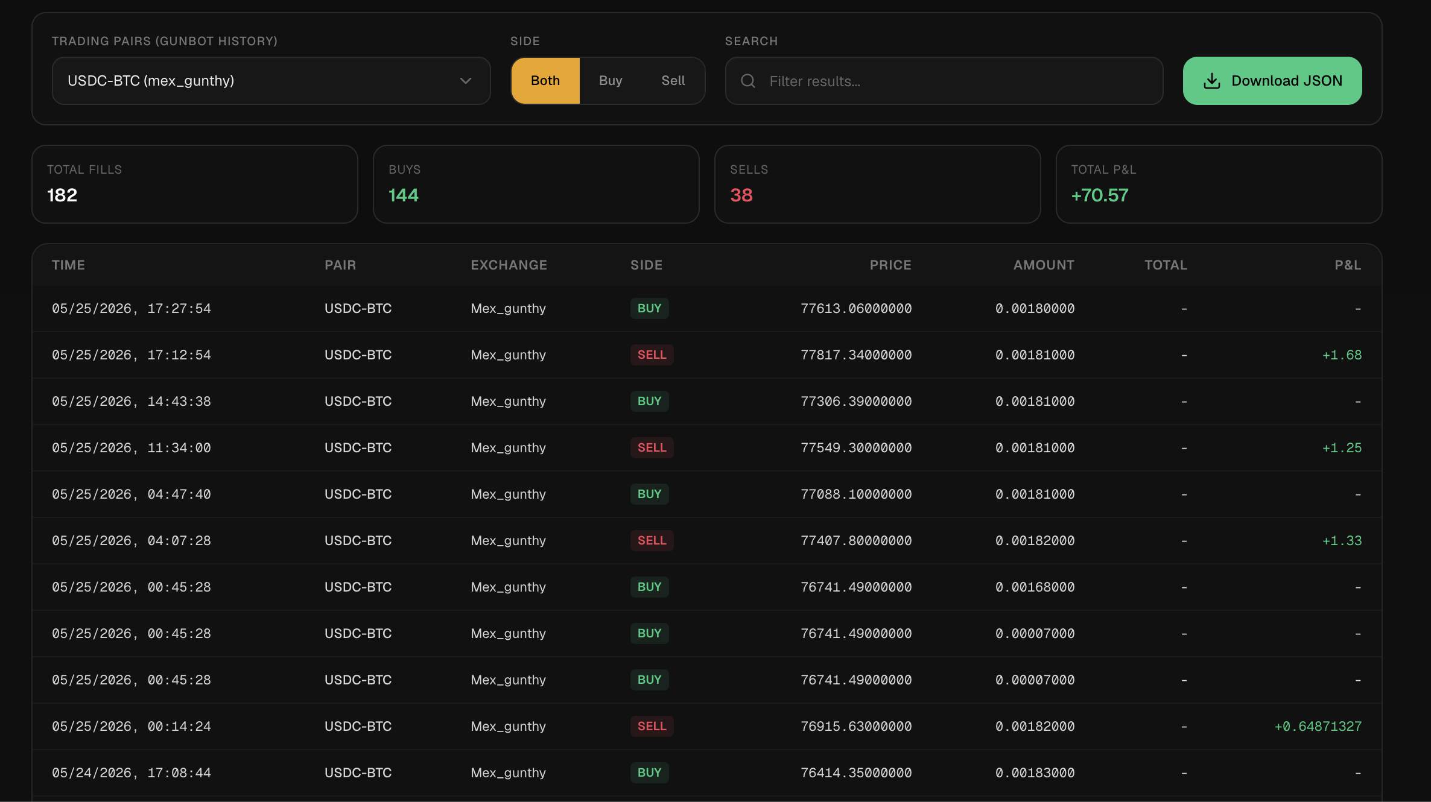Click the AMOUNT column header
Image resolution: width=1431 pixels, height=802 pixels.
(1044, 265)
